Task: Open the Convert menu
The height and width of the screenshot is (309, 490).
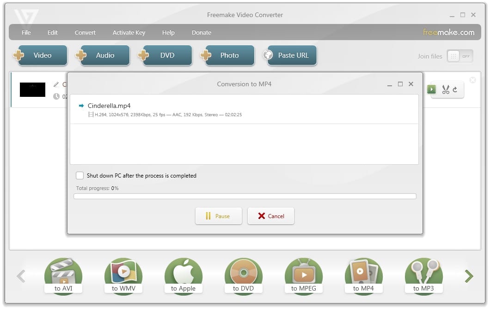Action: click(x=85, y=32)
